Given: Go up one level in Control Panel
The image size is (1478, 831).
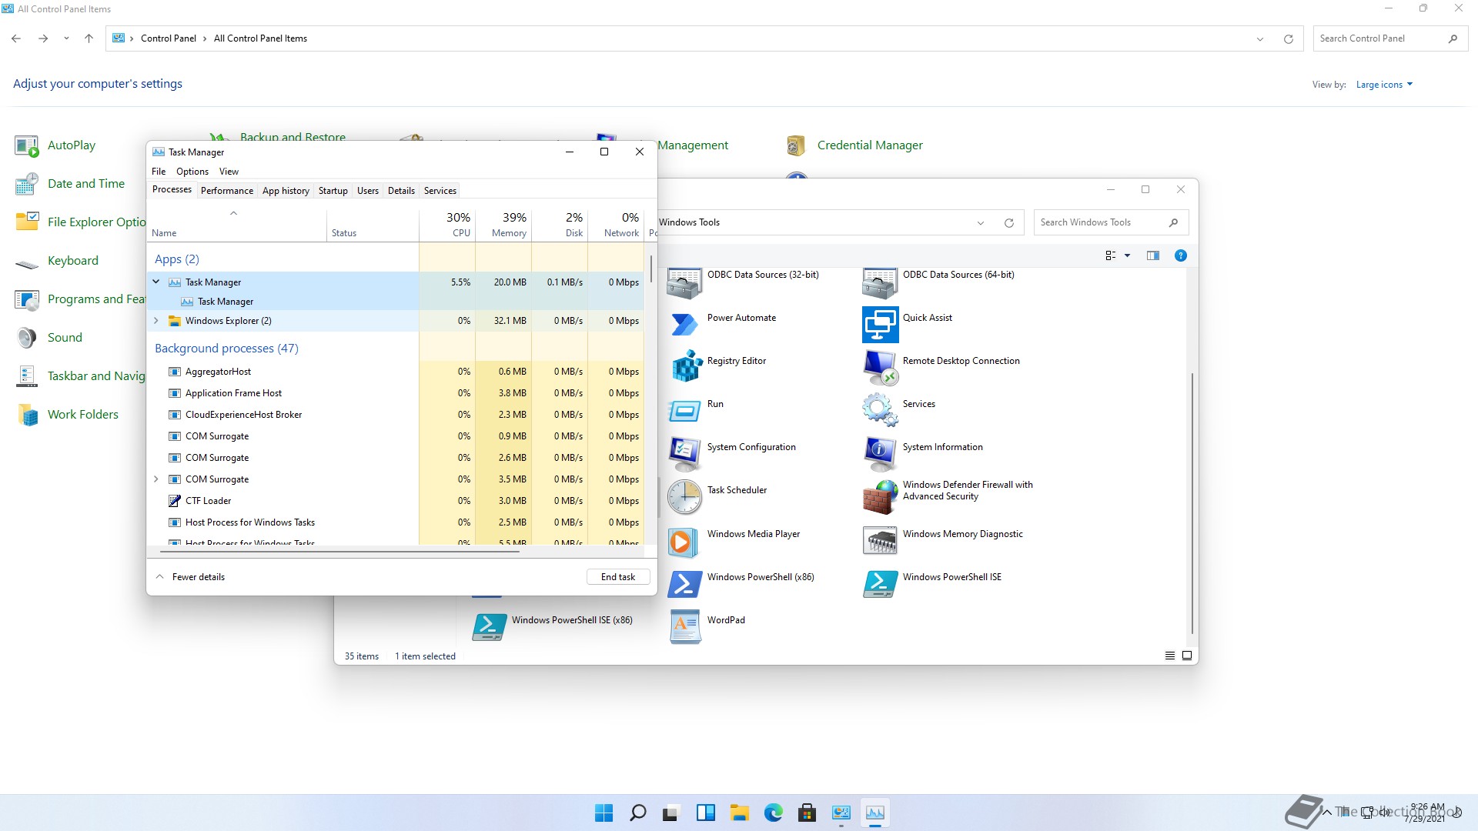Looking at the screenshot, I should pyautogui.click(x=89, y=38).
